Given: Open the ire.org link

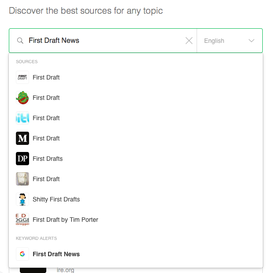Looking at the screenshot, I should 66,269.
